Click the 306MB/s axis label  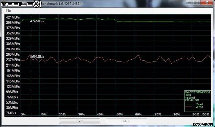pyautogui.click(x=13, y=44)
